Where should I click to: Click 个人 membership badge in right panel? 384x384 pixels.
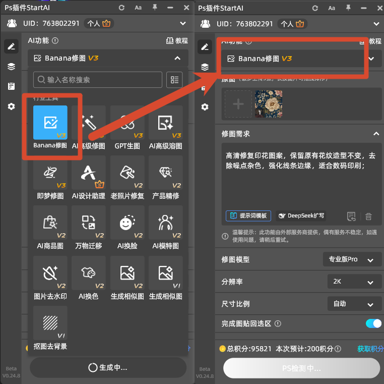click(292, 24)
